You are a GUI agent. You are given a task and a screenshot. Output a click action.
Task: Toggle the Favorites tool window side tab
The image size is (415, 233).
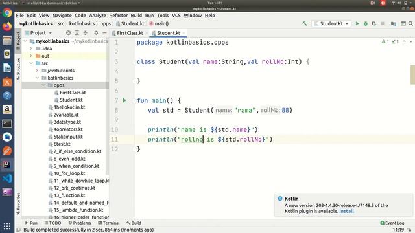[18, 203]
